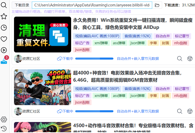Open the search page in sidebar

4,5
